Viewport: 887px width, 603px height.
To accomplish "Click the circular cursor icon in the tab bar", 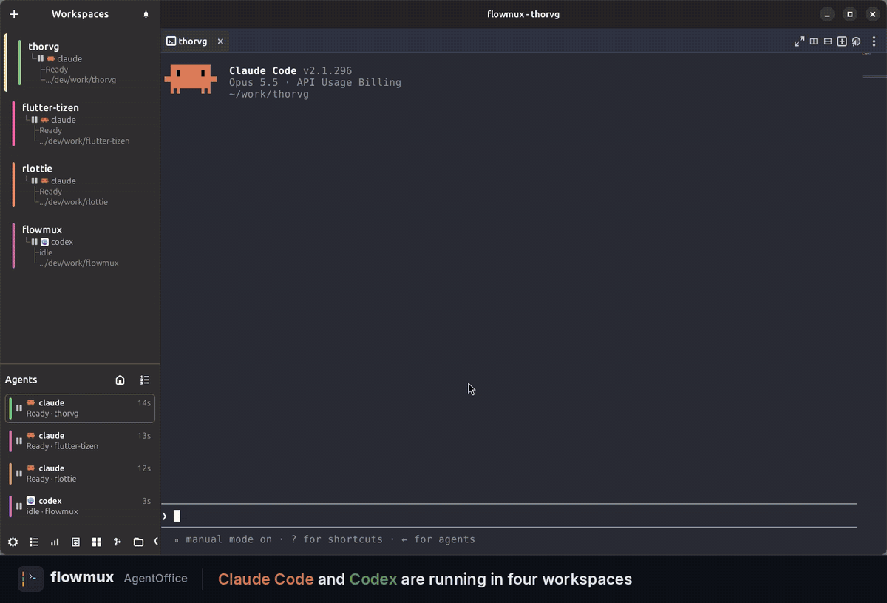I will point(856,41).
